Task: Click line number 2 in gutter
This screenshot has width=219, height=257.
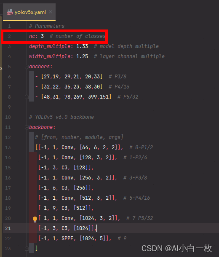Action: 9,36
